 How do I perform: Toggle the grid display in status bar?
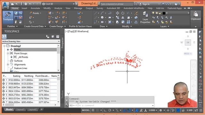coord(93,110)
